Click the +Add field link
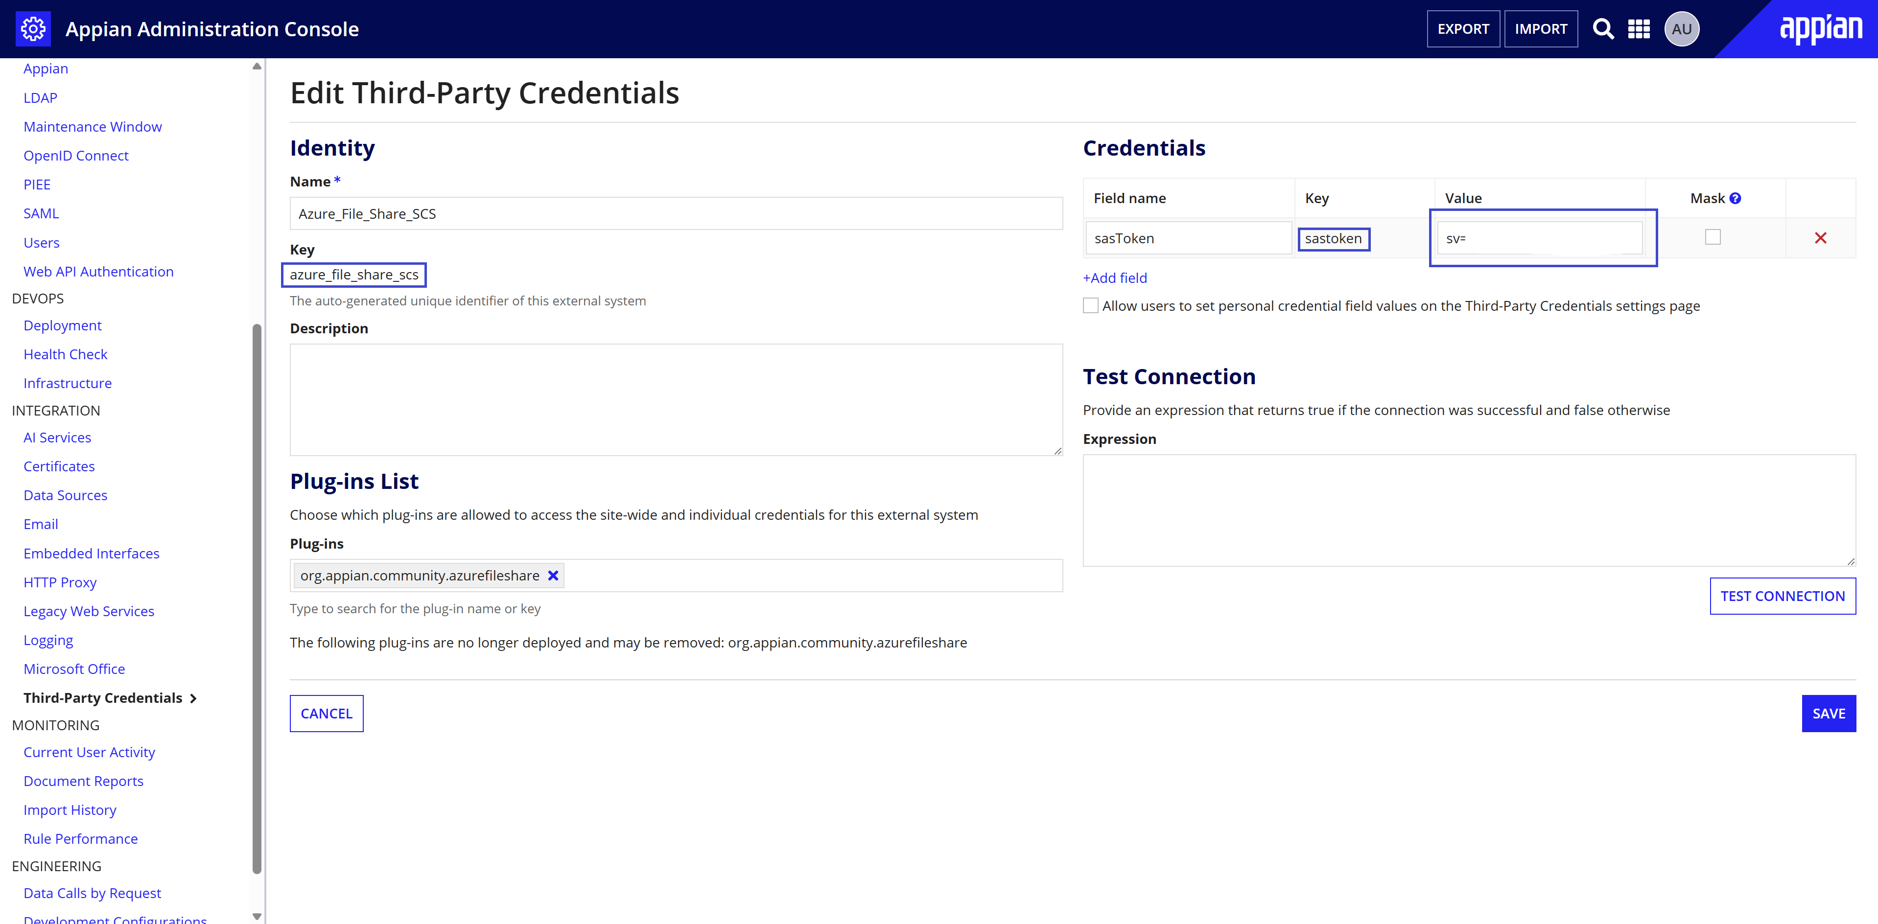 pos(1115,277)
